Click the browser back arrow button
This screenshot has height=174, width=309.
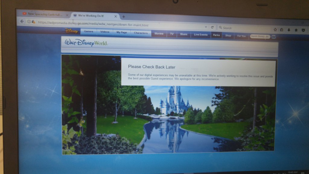[22, 21]
